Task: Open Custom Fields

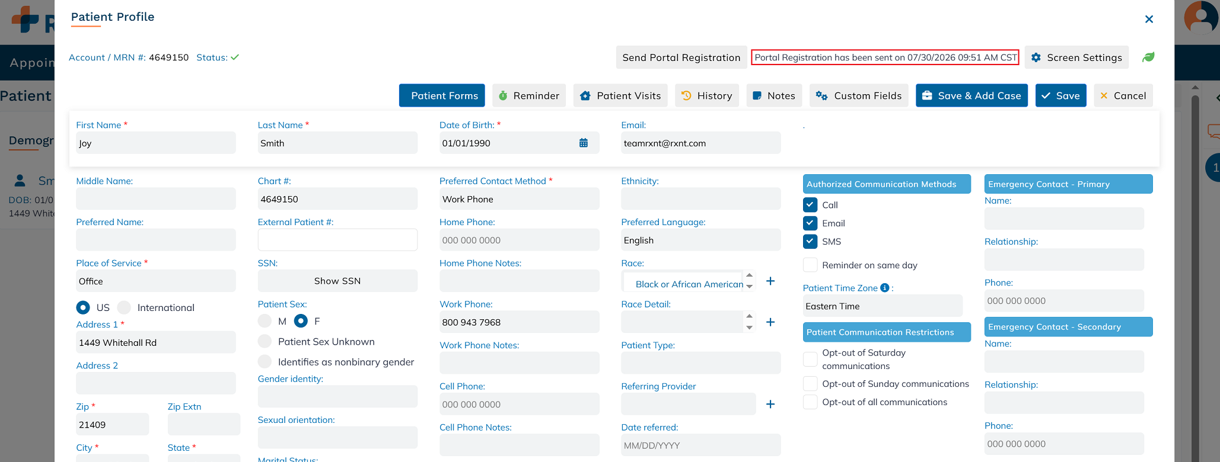Action: coord(859,95)
